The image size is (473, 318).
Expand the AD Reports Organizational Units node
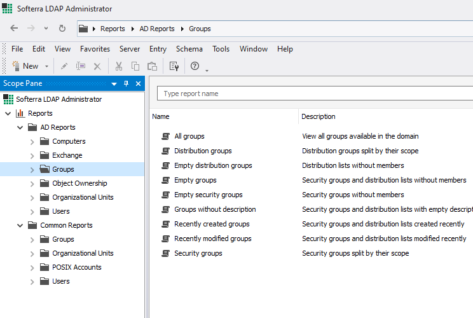coord(32,198)
